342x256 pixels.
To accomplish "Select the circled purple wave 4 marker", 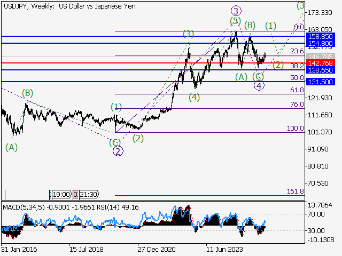I will (x=259, y=86).
